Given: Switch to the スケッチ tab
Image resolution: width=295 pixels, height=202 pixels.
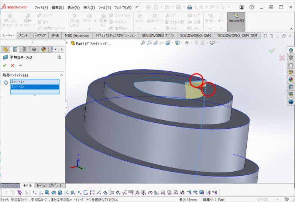Looking at the screenshot, I should click(23, 35).
